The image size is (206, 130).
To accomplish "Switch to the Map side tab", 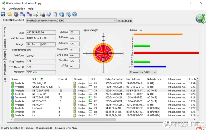I will [5, 80].
